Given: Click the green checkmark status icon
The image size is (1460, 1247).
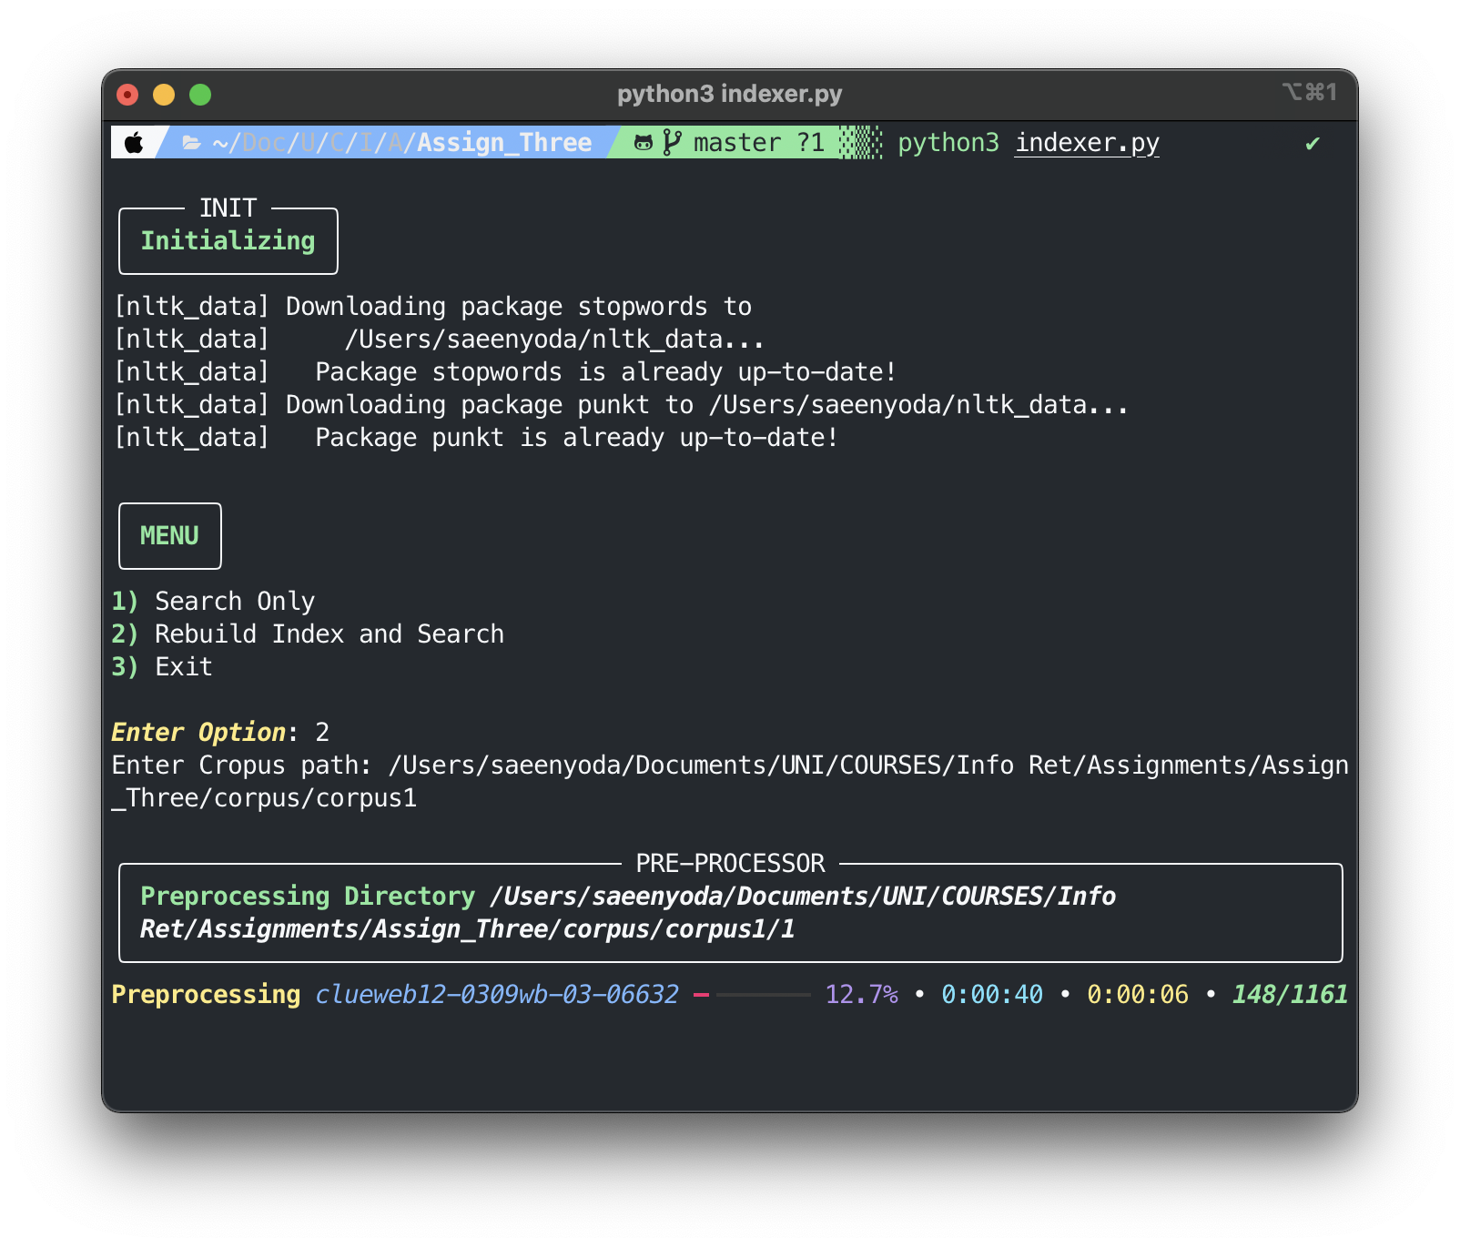Looking at the screenshot, I should click(1312, 144).
